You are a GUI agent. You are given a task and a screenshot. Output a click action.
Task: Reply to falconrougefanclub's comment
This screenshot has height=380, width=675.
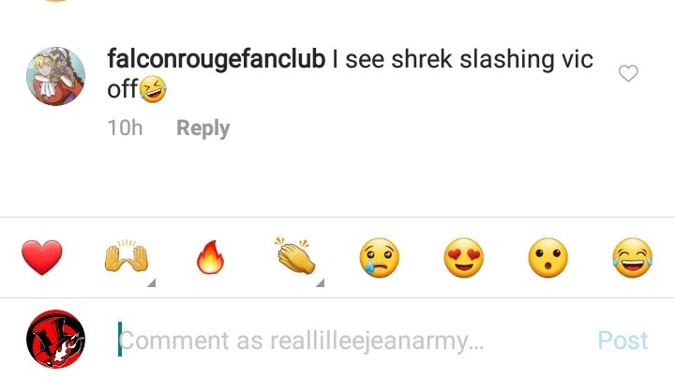tap(203, 129)
